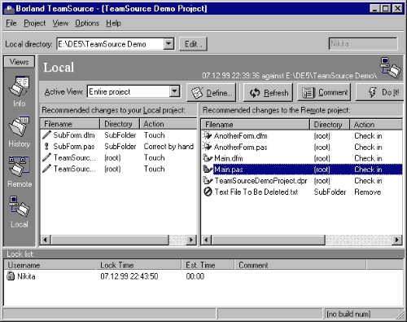The height and width of the screenshot is (322, 407).
Task: Open the File menu
Action: pos(11,23)
